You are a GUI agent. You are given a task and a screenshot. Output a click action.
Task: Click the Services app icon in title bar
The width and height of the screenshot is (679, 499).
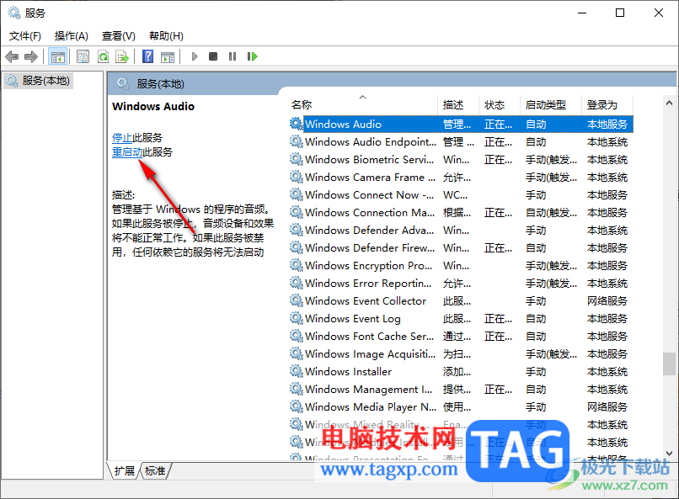[x=14, y=13]
